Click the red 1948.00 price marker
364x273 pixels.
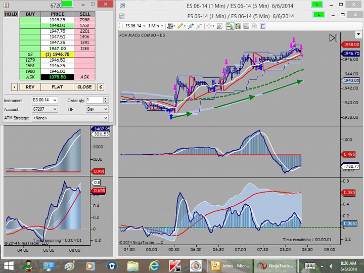[x=350, y=44]
